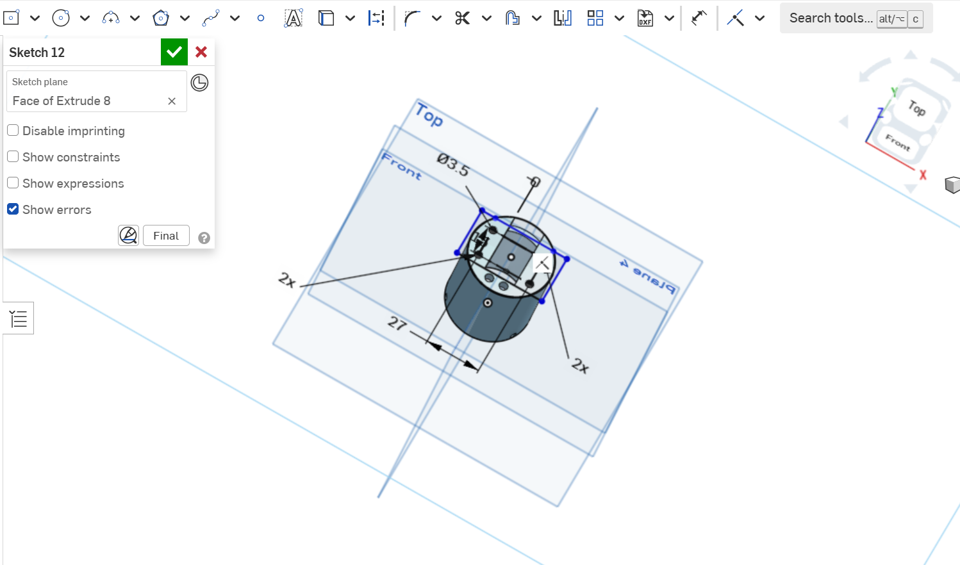Expand the spline tool dropdown arrow

click(x=235, y=18)
